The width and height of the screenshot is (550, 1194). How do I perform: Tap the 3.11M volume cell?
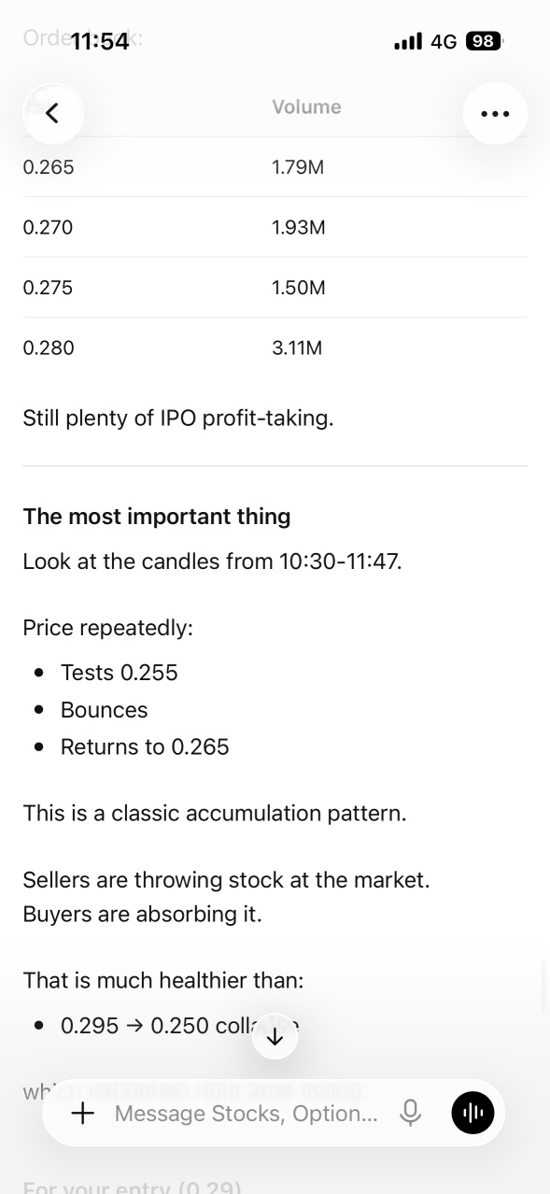(297, 348)
